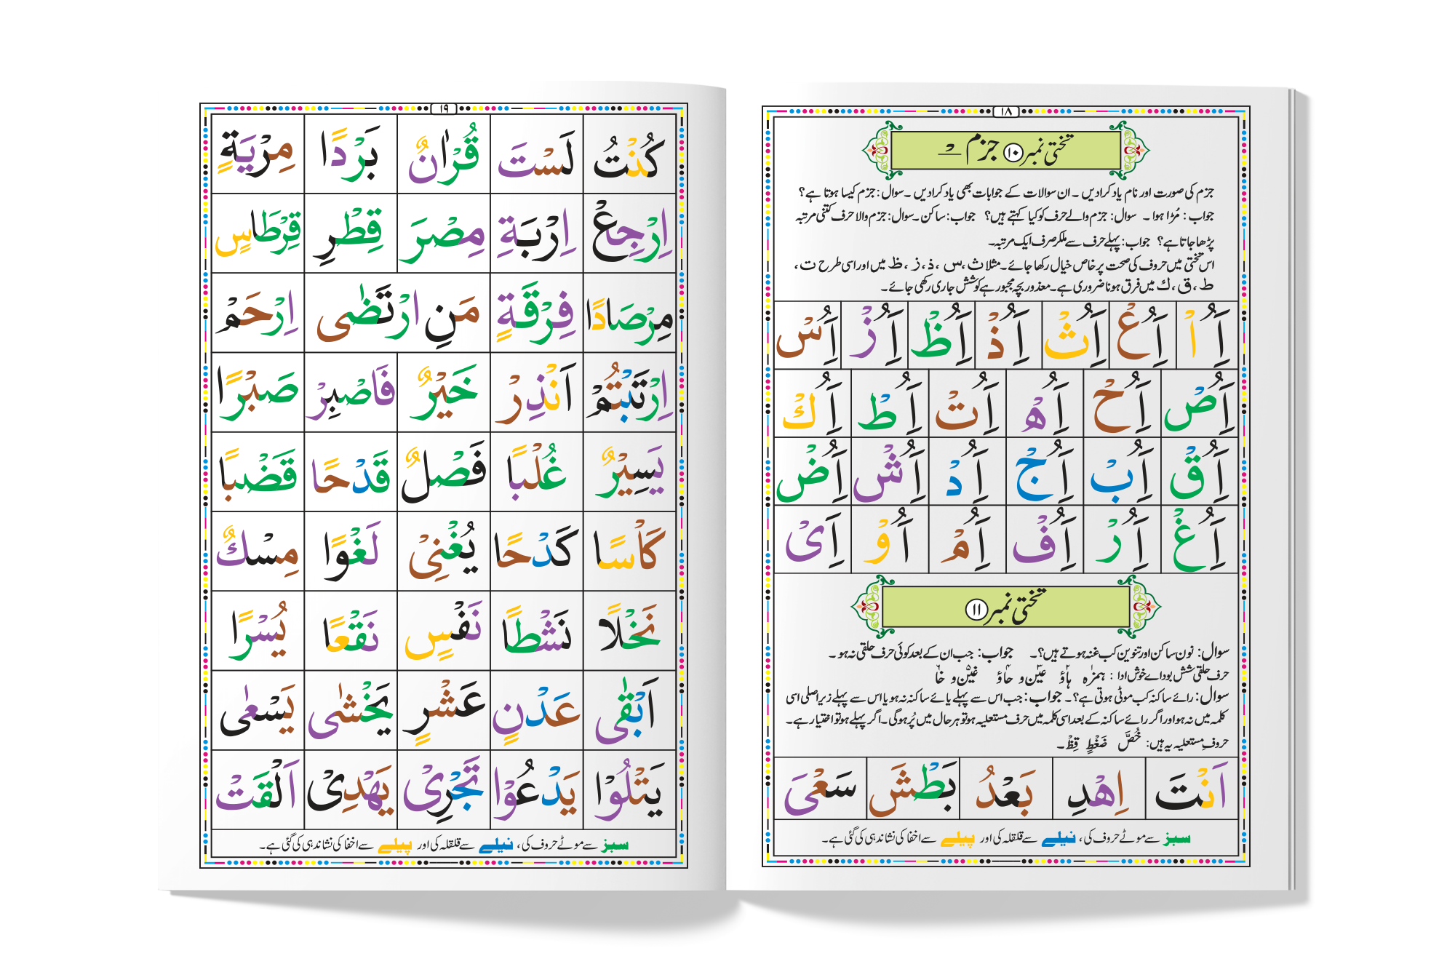
Task: Click the word خَيْرٌ cell
Action: 444,393
